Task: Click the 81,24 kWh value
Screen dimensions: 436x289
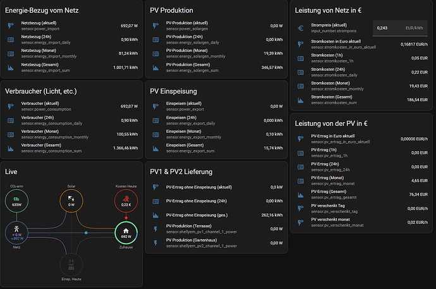Action: tap(128, 54)
